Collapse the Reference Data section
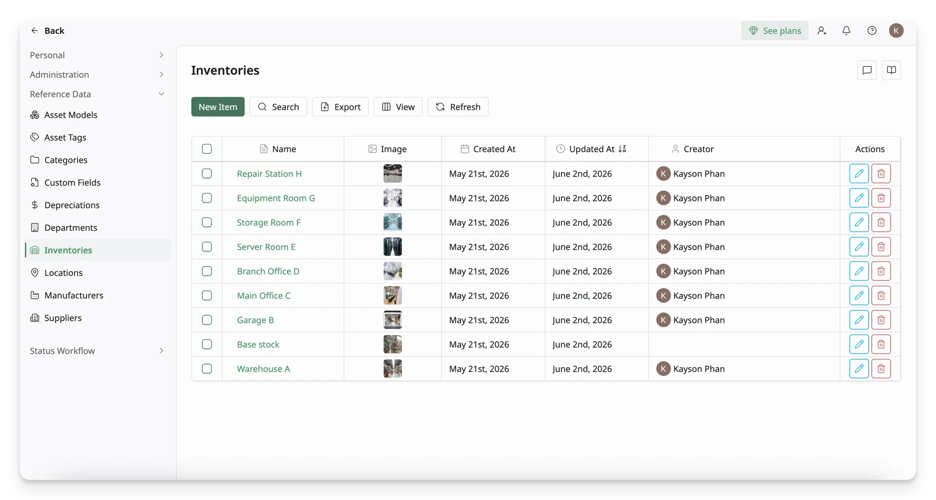Image resolution: width=936 pixels, height=500 pixels. [97, 94]
